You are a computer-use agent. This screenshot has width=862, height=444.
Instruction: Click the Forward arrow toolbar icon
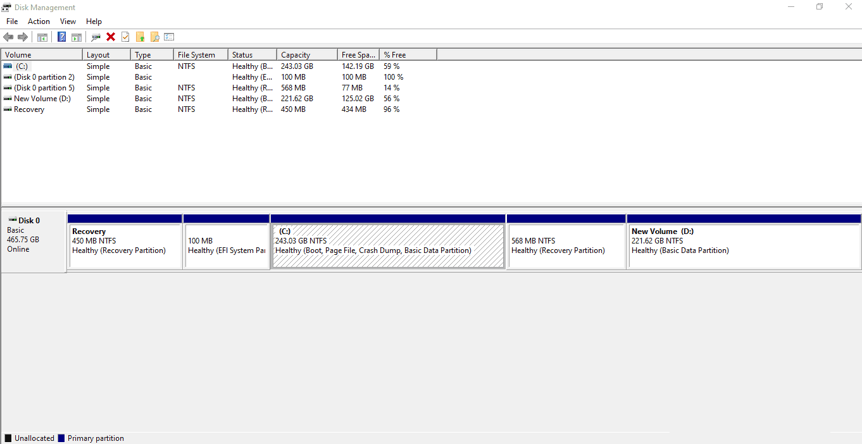[23, 37]
